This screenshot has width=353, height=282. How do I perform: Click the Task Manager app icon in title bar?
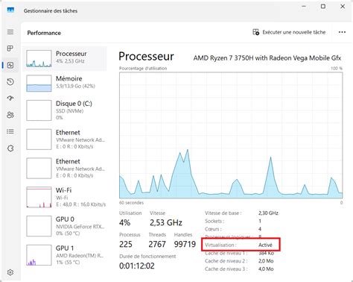[x=10, y=10]
